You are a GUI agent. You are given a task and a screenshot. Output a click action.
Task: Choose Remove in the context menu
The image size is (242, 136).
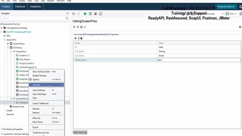tap(46, 113)
